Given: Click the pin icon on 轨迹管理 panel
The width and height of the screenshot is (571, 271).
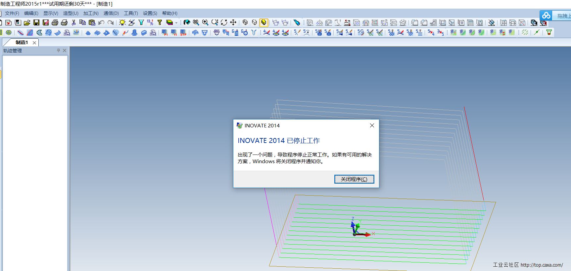Looking at the screenshot, I should click(58, 50).
